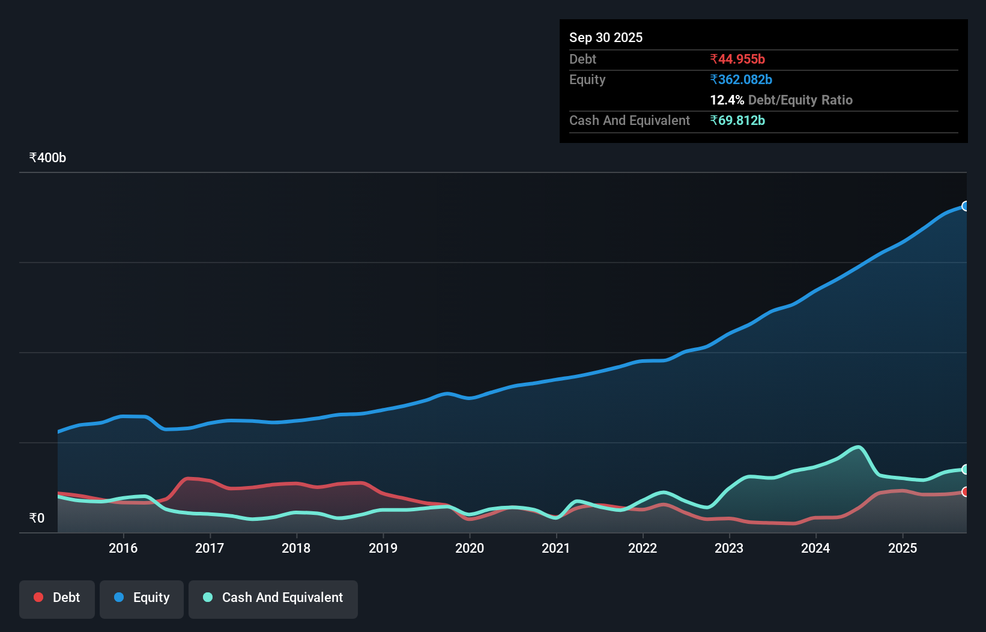The width and height of the screenshot is (986, 632).
Task: Toggle the Equity series legend button
Action: point(142,599)
